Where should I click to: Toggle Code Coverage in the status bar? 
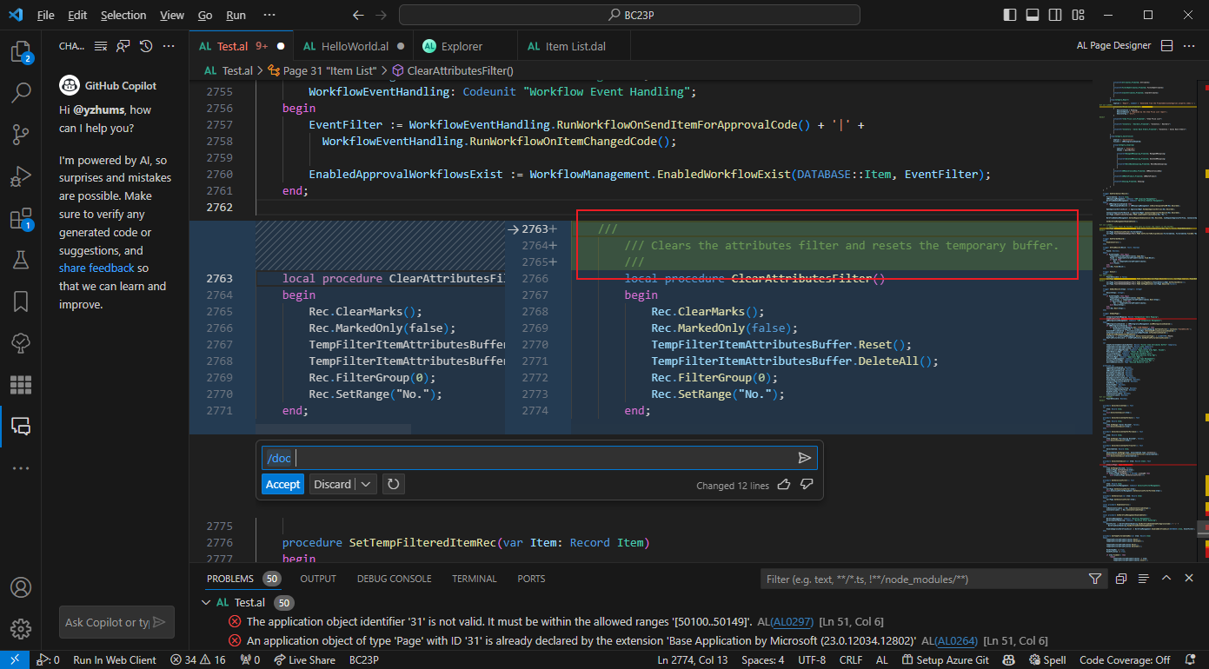click(1124, 659)
